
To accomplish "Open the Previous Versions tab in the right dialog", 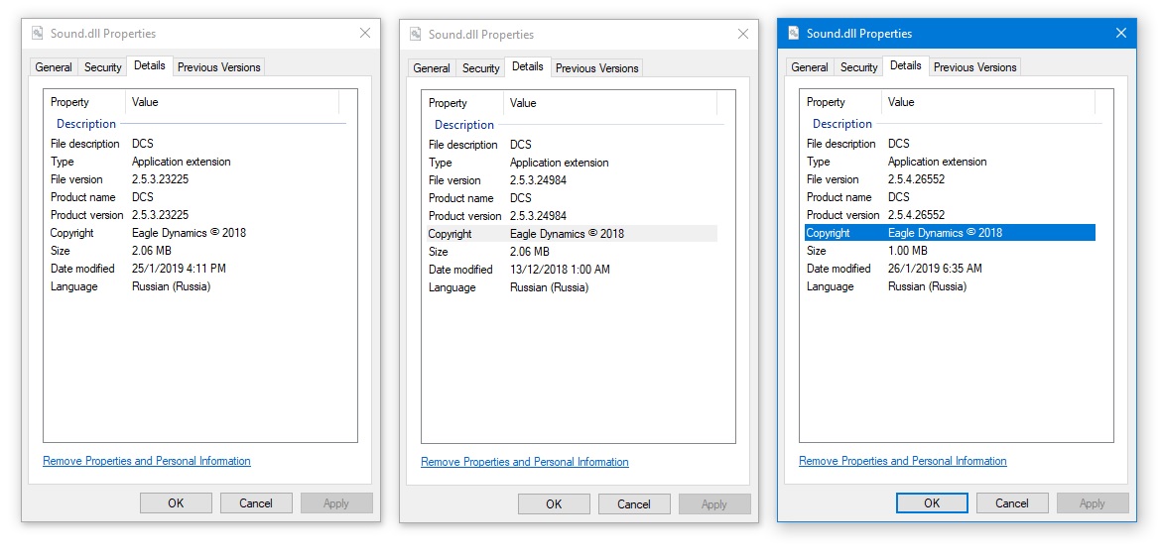I will (974, 67).
